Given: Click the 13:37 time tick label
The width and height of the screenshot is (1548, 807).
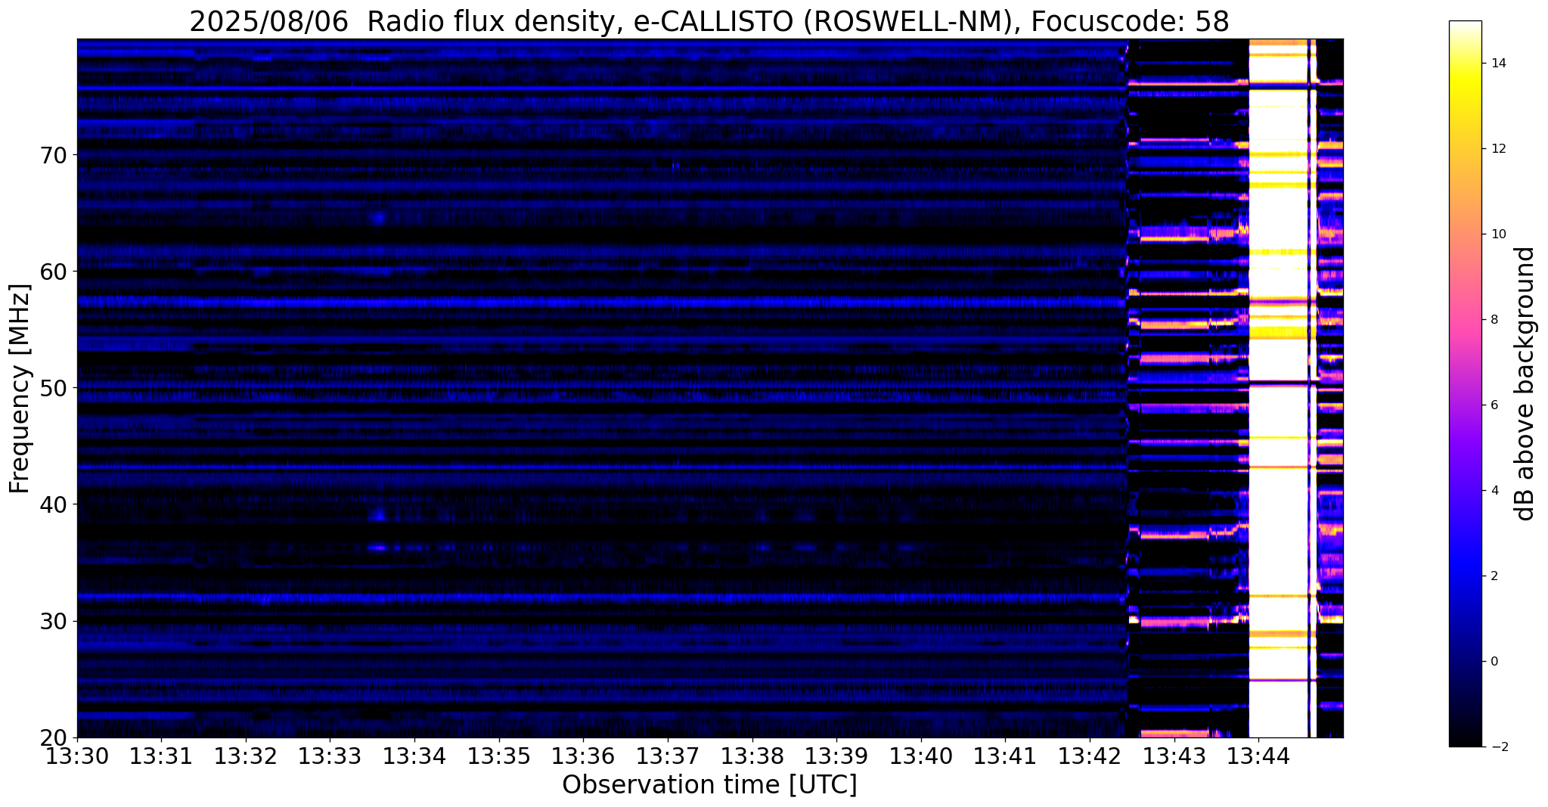Looking at the screenshot, I should click(668, 756).
